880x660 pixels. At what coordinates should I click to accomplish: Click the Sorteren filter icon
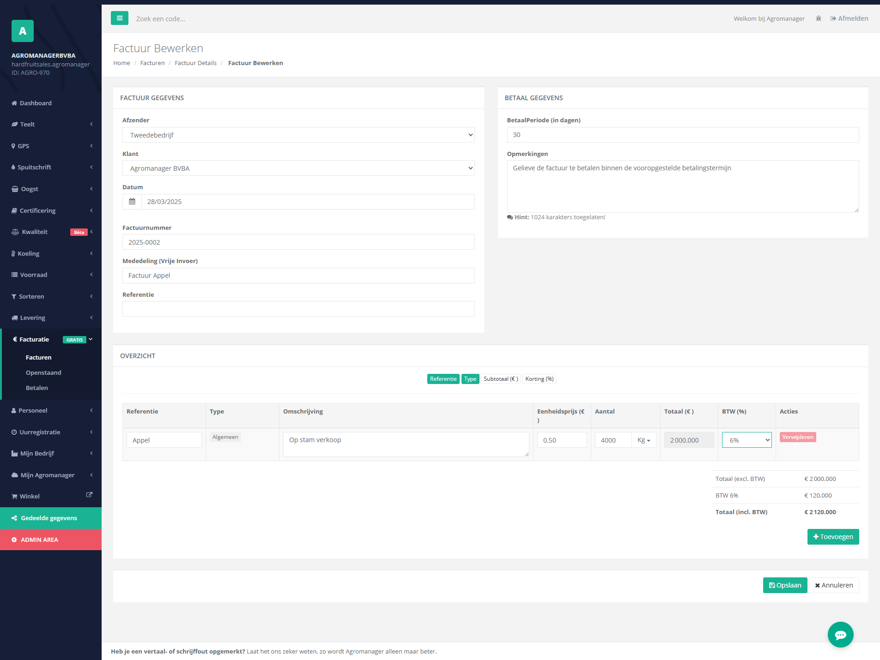[14, 296]
